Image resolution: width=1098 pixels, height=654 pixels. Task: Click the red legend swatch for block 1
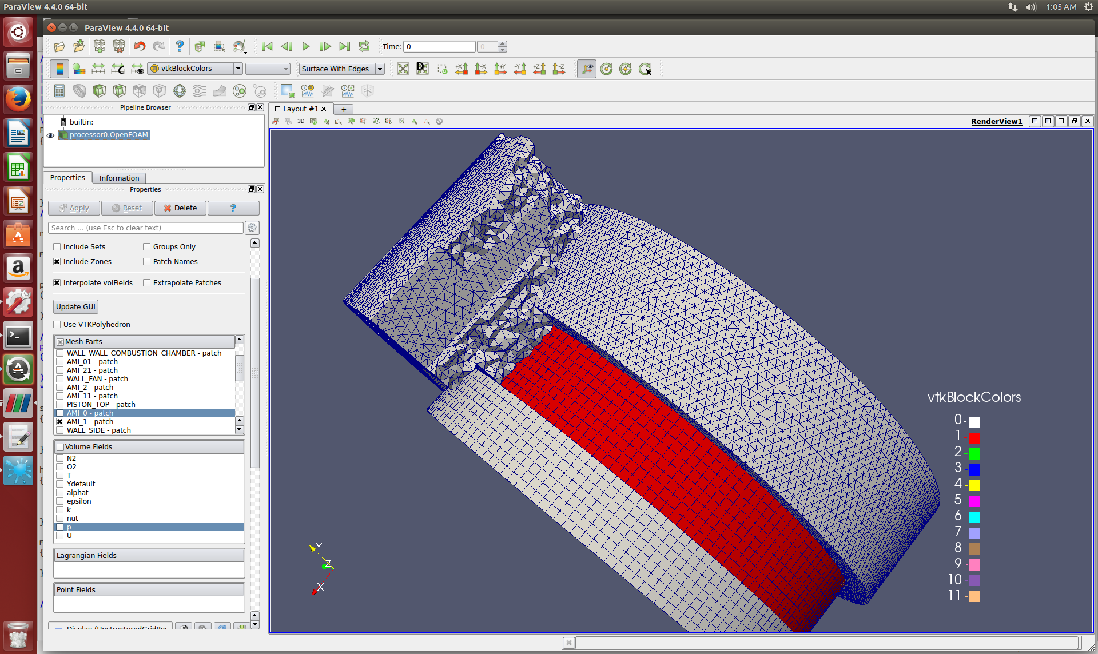[974, 438]
